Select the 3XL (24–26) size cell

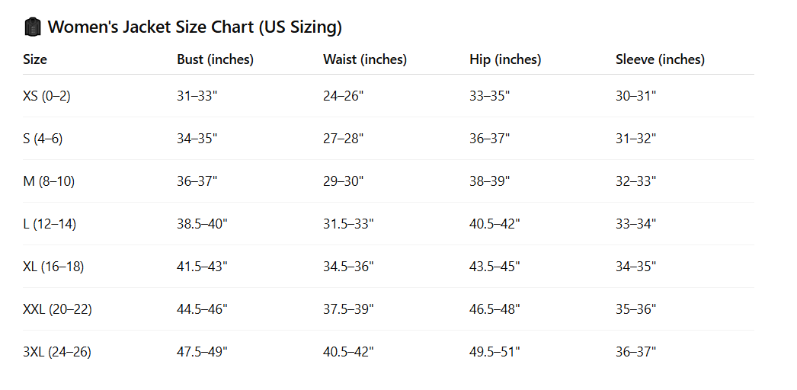tap(57, 352)
